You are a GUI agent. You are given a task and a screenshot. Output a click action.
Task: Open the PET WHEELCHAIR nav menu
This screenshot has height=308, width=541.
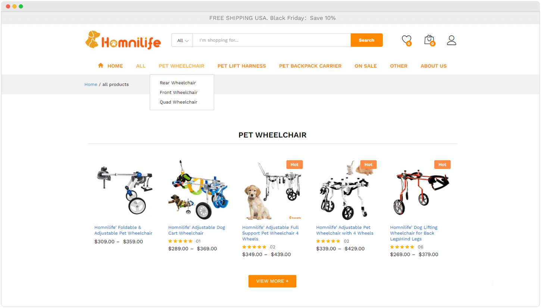pos(181,66)
